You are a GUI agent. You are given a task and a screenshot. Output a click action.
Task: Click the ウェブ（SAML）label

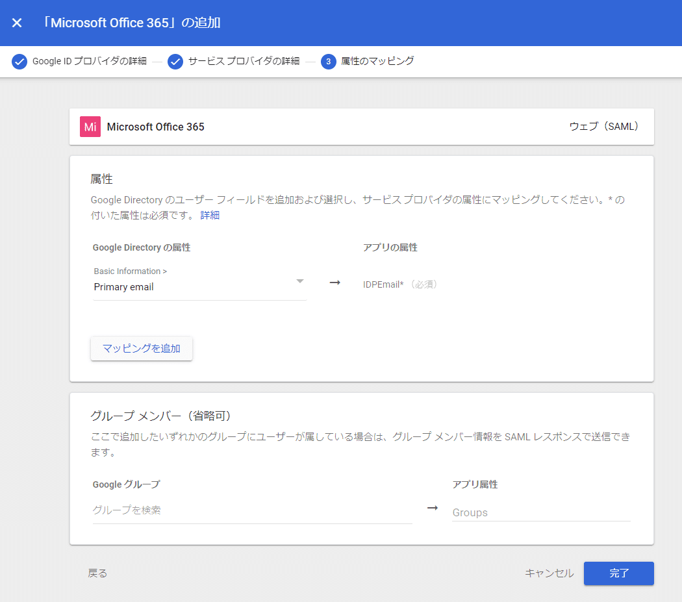(x=603, y=127)
